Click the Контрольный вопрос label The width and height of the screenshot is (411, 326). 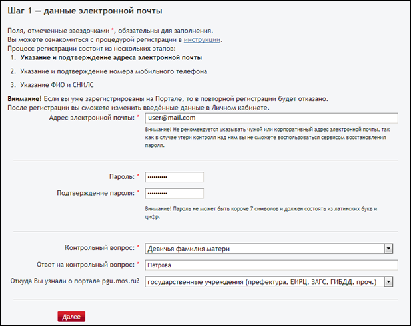pos(99,247)
